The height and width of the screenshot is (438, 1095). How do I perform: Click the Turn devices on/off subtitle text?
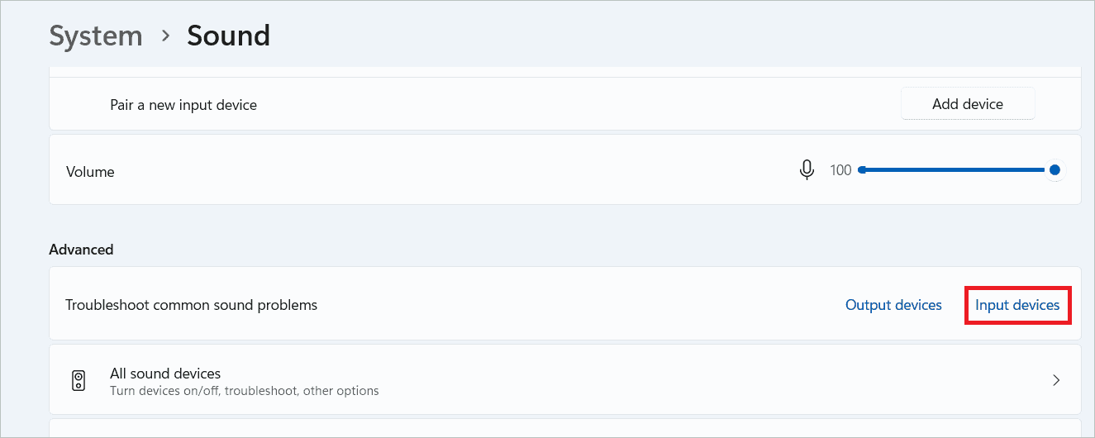245,391
